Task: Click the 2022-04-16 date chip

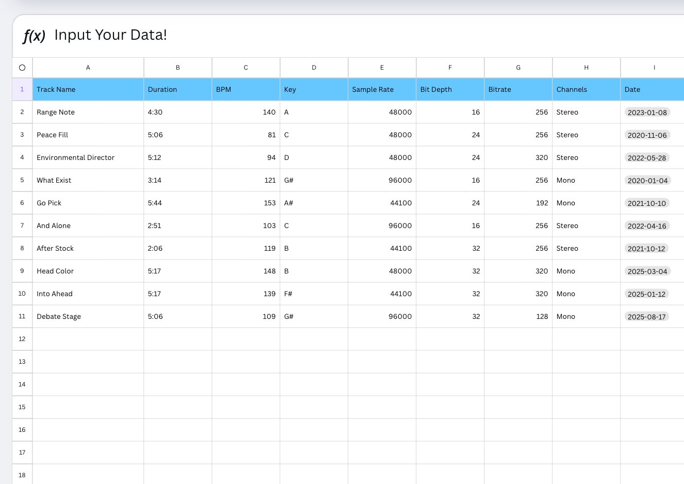Action: [x=647, y=226]
